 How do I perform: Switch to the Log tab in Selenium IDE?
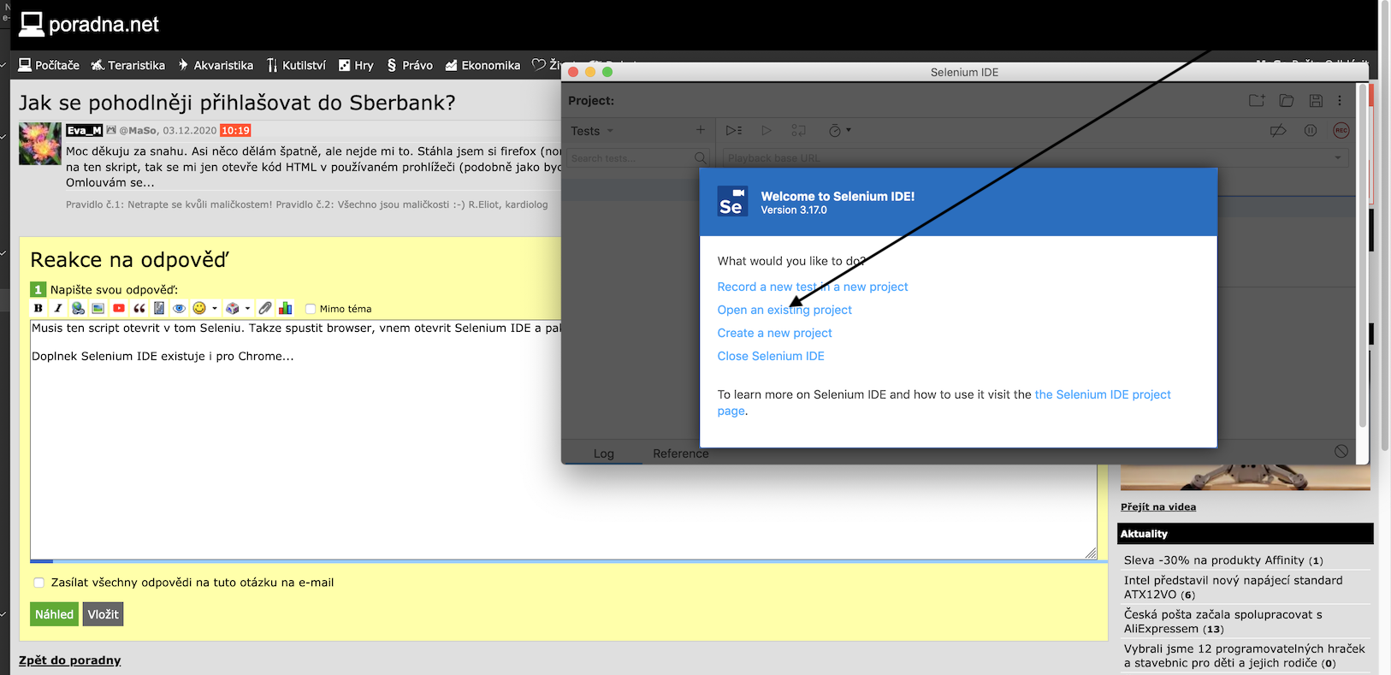(604, 453)
